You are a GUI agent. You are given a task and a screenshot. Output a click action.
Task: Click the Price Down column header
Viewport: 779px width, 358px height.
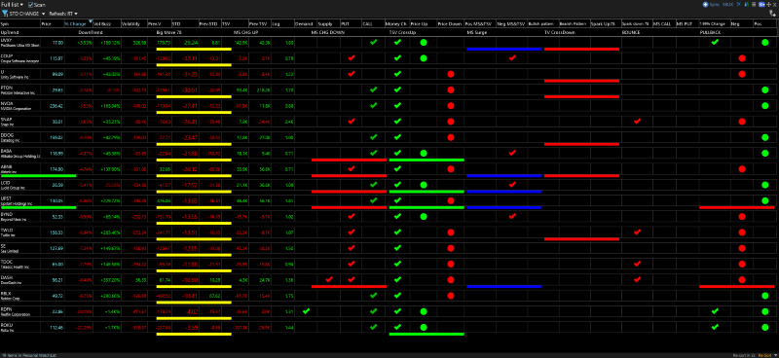click(450, 23)
